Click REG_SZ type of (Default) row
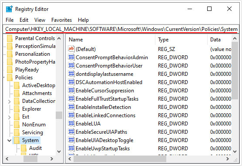The image size is (242, 166). click(167, 49)
